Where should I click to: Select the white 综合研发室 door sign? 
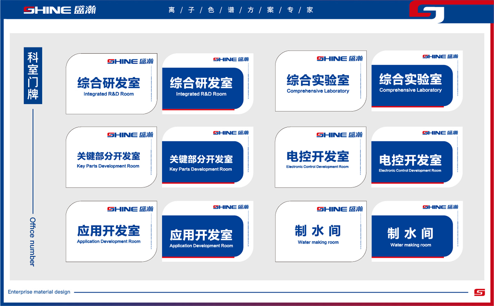(111, 84)
